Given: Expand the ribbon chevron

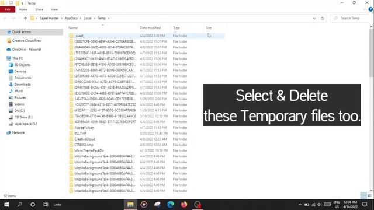Looking at the screenshot, I should pos(365,9).
